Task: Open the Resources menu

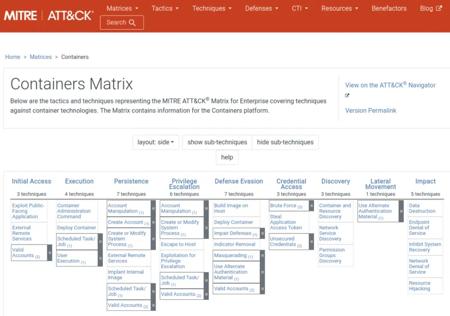Action: pos(340,8)
